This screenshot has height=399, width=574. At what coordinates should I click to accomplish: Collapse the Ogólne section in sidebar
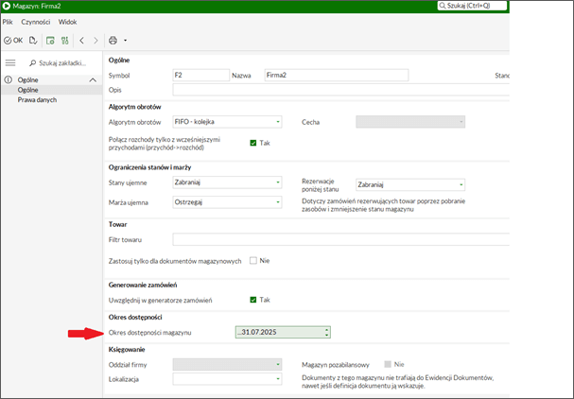pyautogui.click(x=92, y=80)
